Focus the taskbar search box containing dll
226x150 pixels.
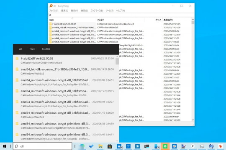(43, 146)
